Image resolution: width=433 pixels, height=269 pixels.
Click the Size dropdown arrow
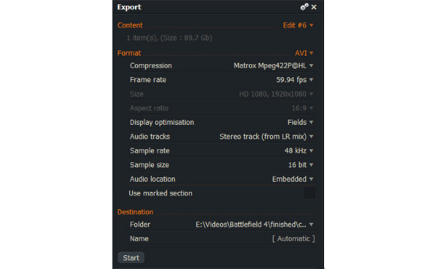(311, 94)
